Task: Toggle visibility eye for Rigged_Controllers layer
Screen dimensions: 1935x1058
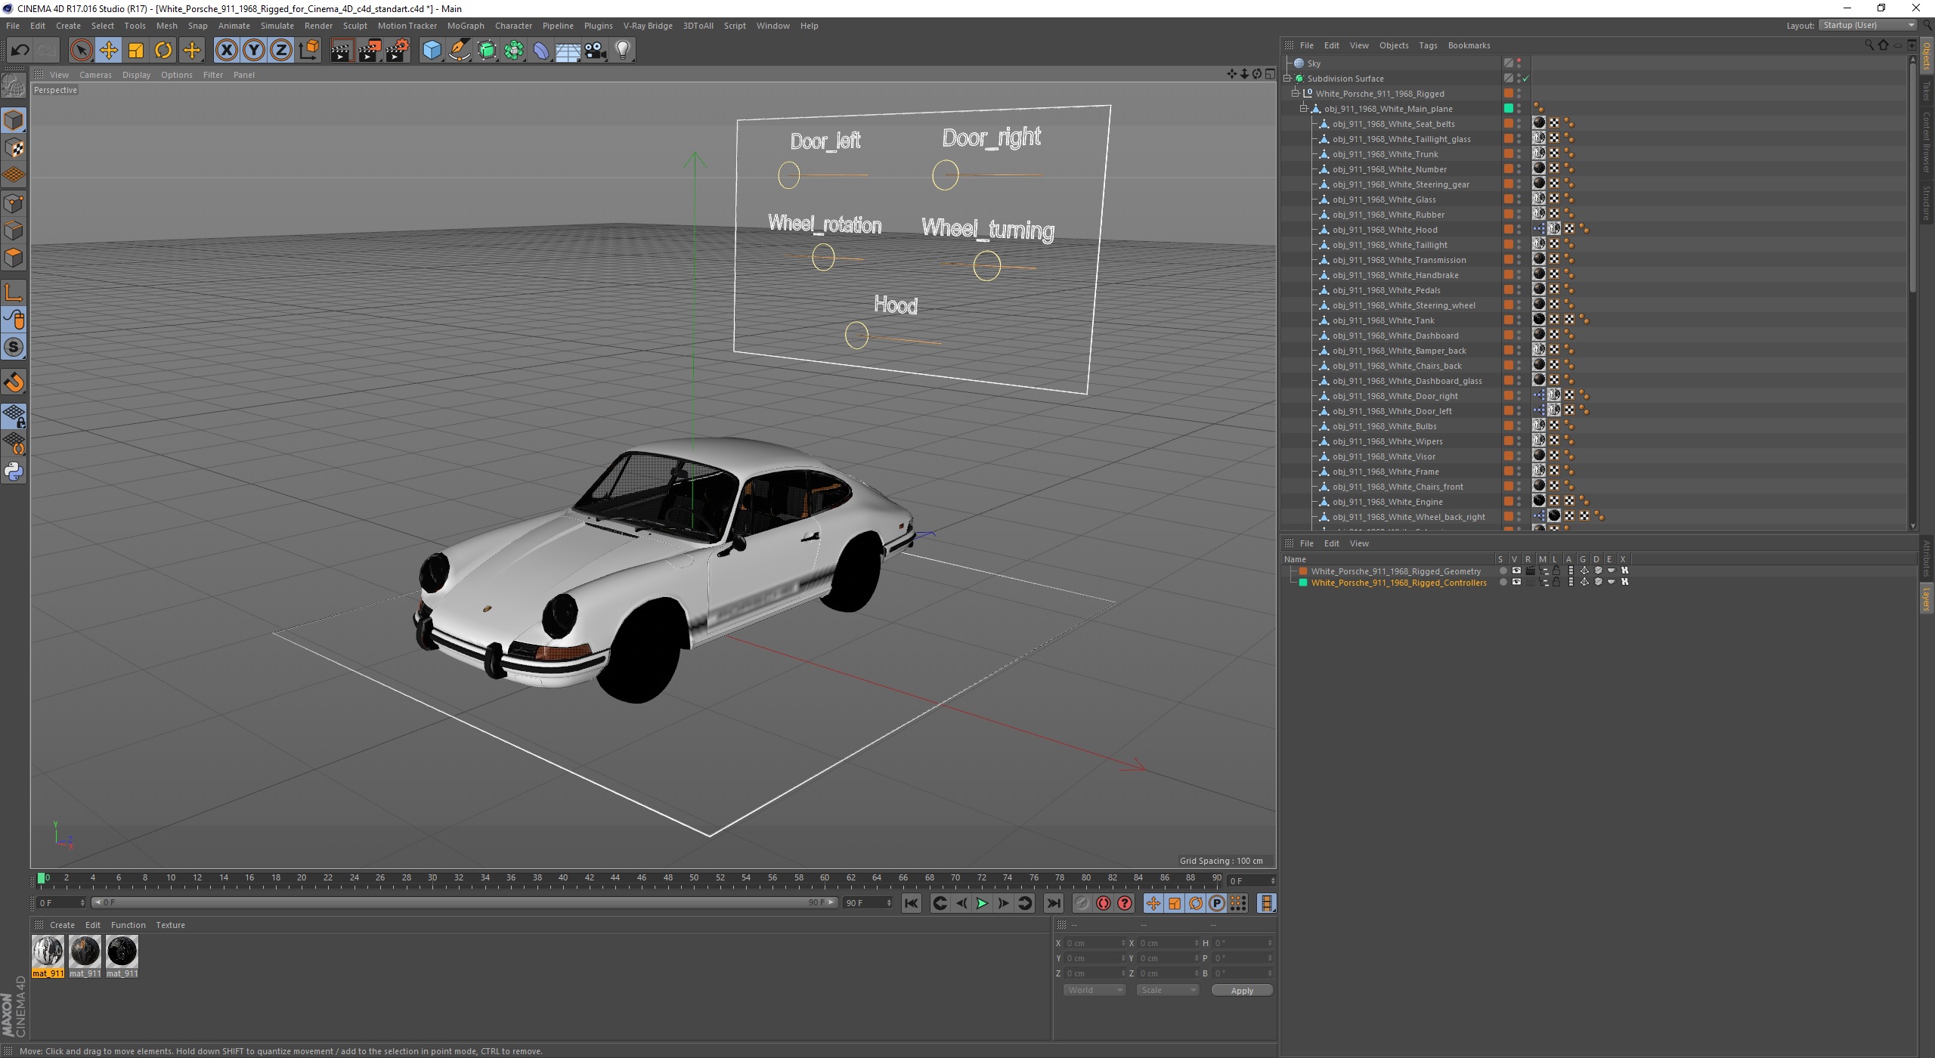Action: (x=1516, y=583)
